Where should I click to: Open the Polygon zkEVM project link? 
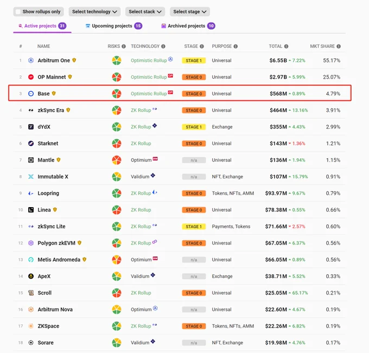[x=56, y=243]
